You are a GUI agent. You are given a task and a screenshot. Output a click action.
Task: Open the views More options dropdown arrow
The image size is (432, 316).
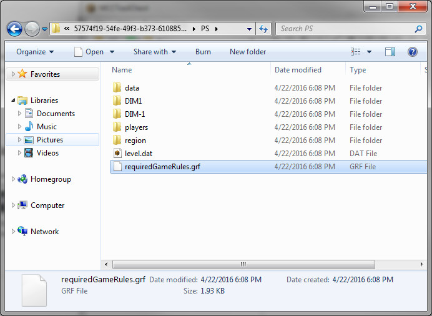point(369,52)
